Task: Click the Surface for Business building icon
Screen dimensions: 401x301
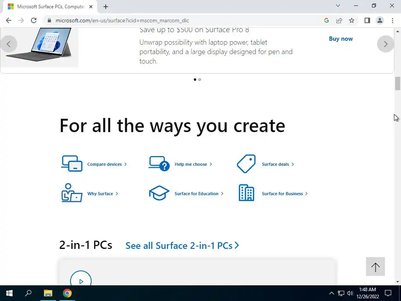Action: [246, 193]
